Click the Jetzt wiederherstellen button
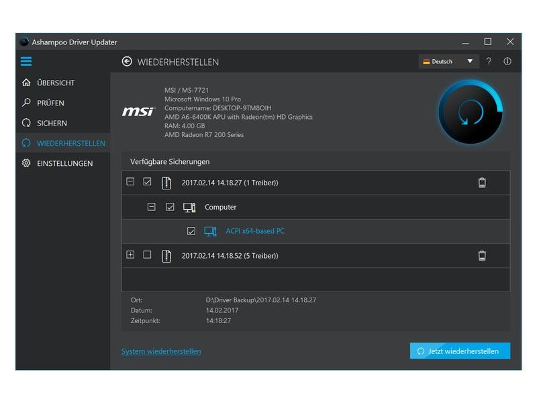 [460, 351]
